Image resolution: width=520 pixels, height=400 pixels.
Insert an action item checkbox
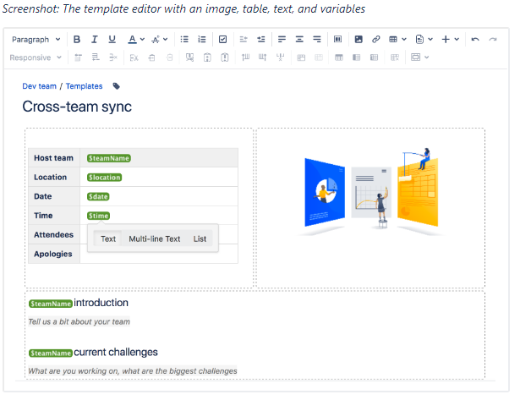[222, 40]
